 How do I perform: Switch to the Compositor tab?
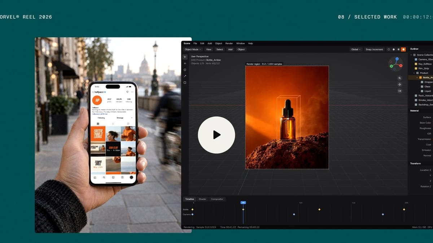click(x=217, y=199)
